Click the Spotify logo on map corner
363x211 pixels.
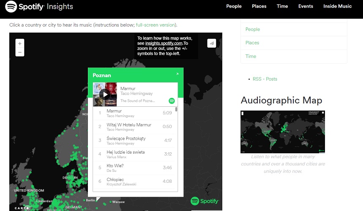(x=205, y=201)
